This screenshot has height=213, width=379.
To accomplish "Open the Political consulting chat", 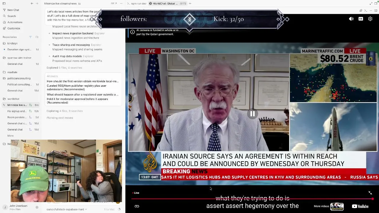I will coord(21,85).
